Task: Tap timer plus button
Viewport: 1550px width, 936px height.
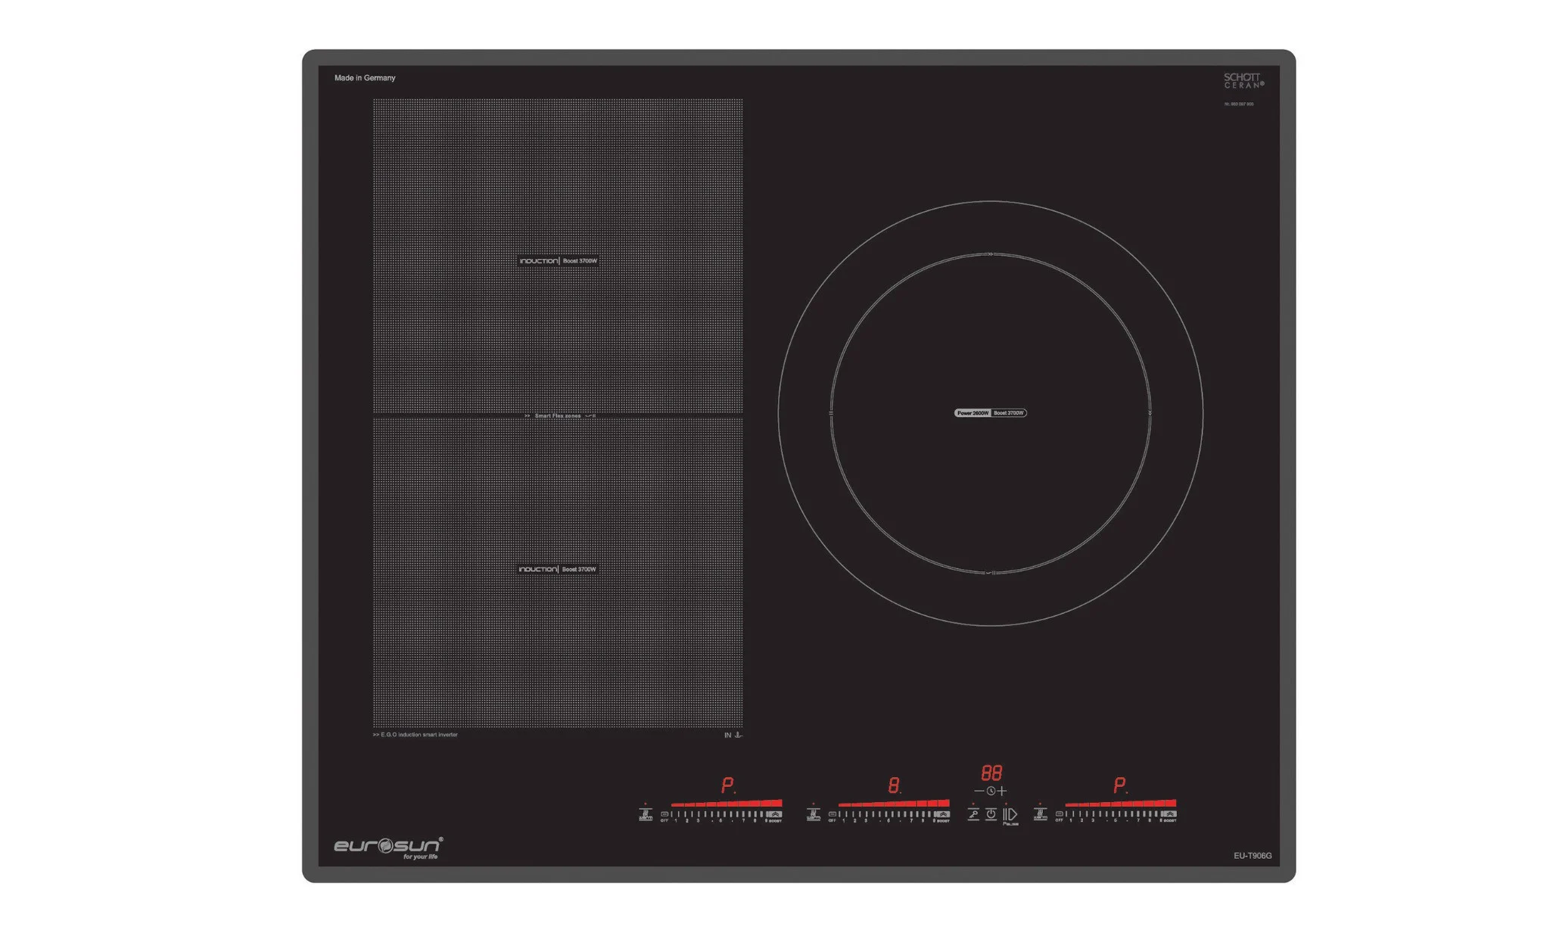Action: tap(1002, 791)
